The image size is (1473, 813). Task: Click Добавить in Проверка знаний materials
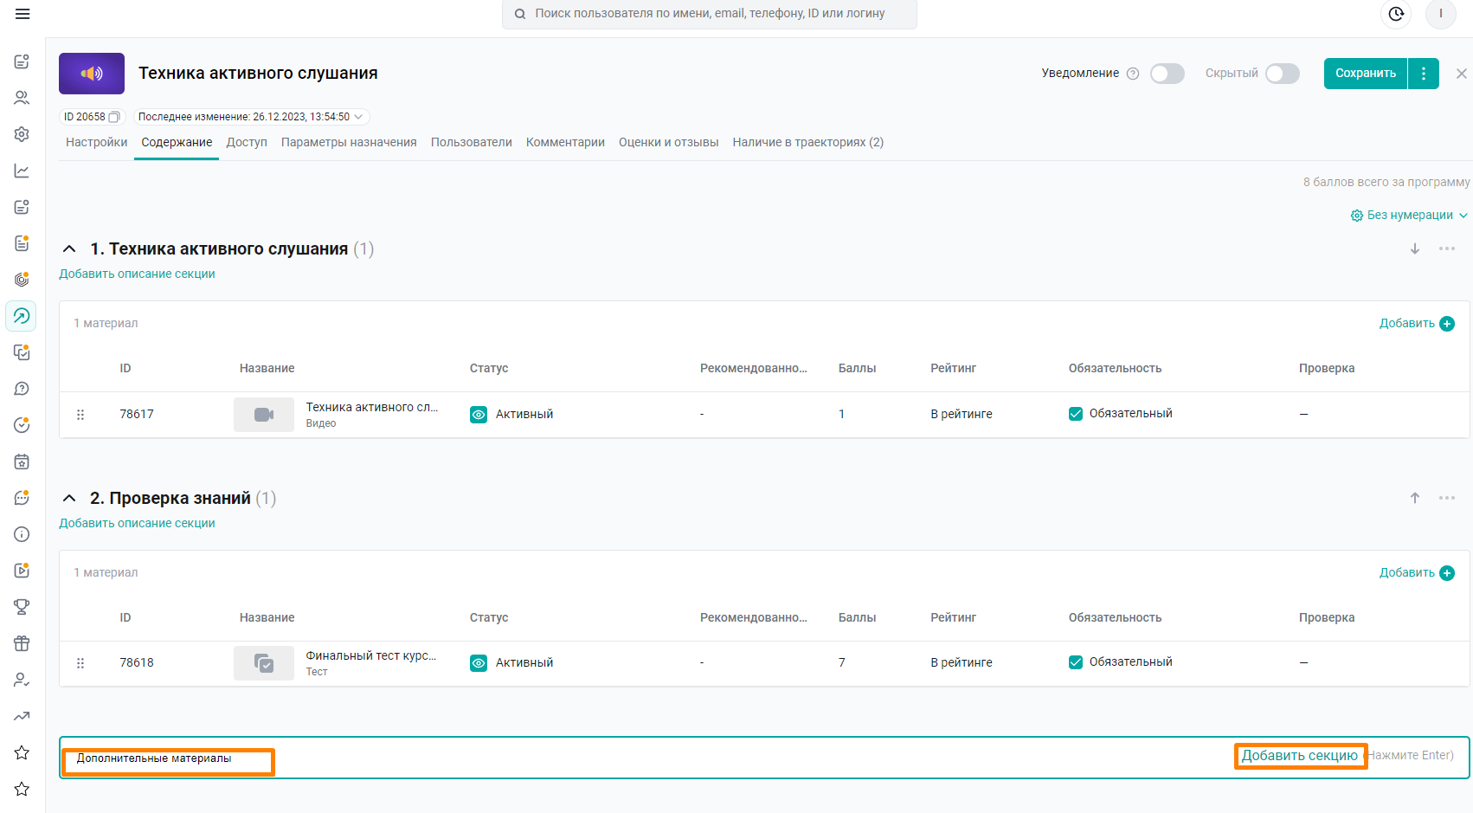[x=1417, y=573]
